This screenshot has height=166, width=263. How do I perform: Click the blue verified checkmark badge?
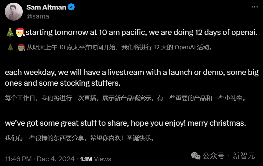tap(71, 7)
